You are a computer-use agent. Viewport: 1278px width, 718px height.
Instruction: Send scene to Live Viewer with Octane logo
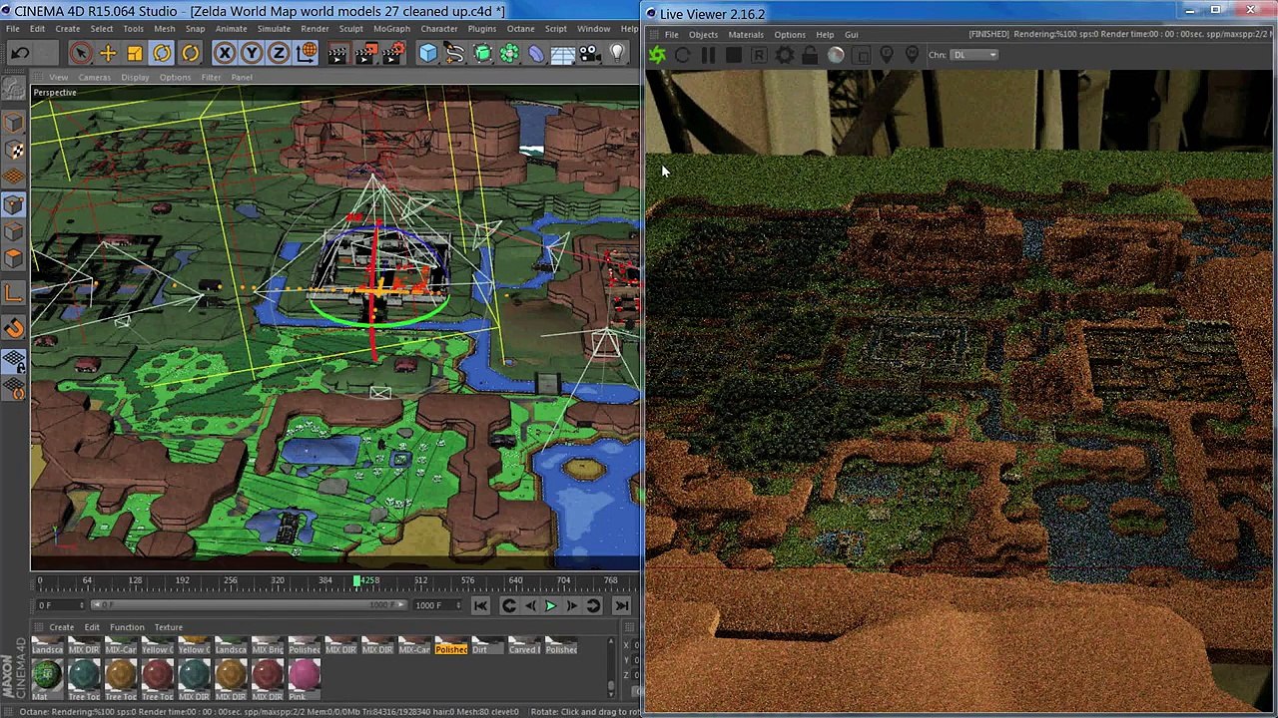tap(657, 56)
